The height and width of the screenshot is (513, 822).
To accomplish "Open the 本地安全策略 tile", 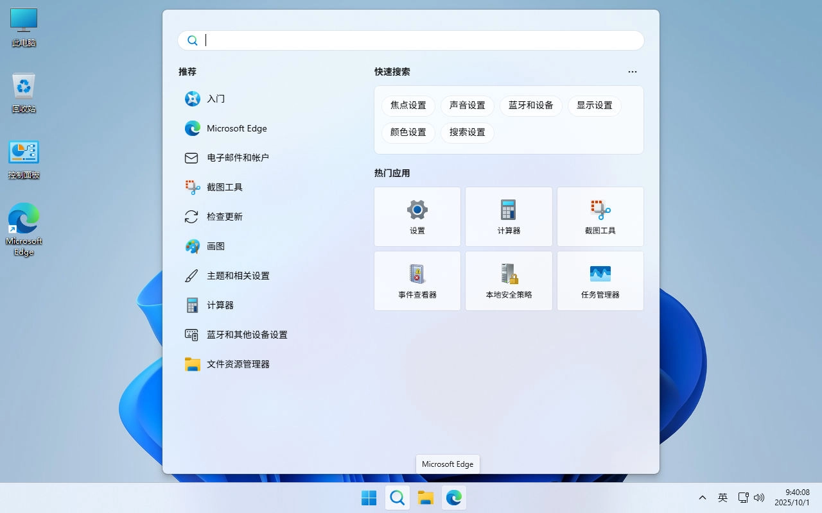I will [508, 280].
